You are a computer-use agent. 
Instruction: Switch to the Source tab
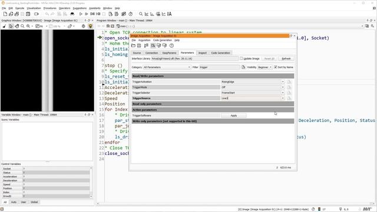[x=137, y=53]
